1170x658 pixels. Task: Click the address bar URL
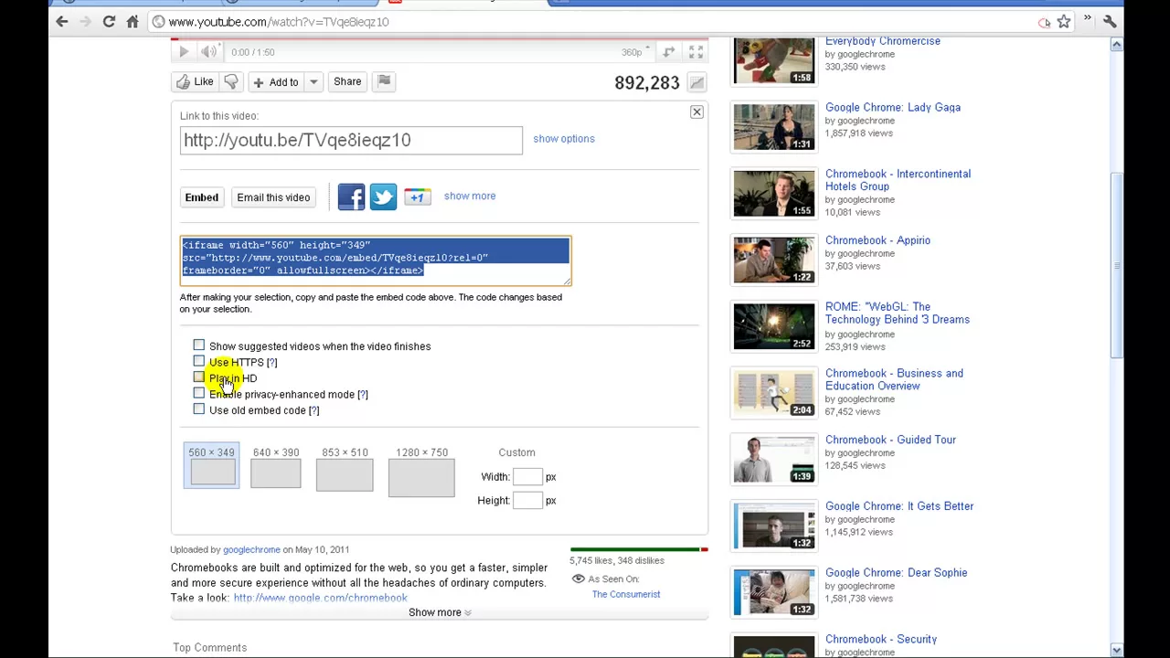click(278, 22)
